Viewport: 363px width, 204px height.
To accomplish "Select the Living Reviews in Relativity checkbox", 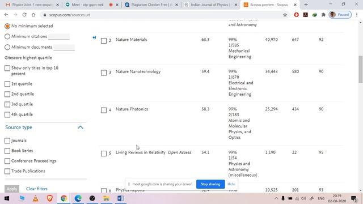I will pos(104,154).
